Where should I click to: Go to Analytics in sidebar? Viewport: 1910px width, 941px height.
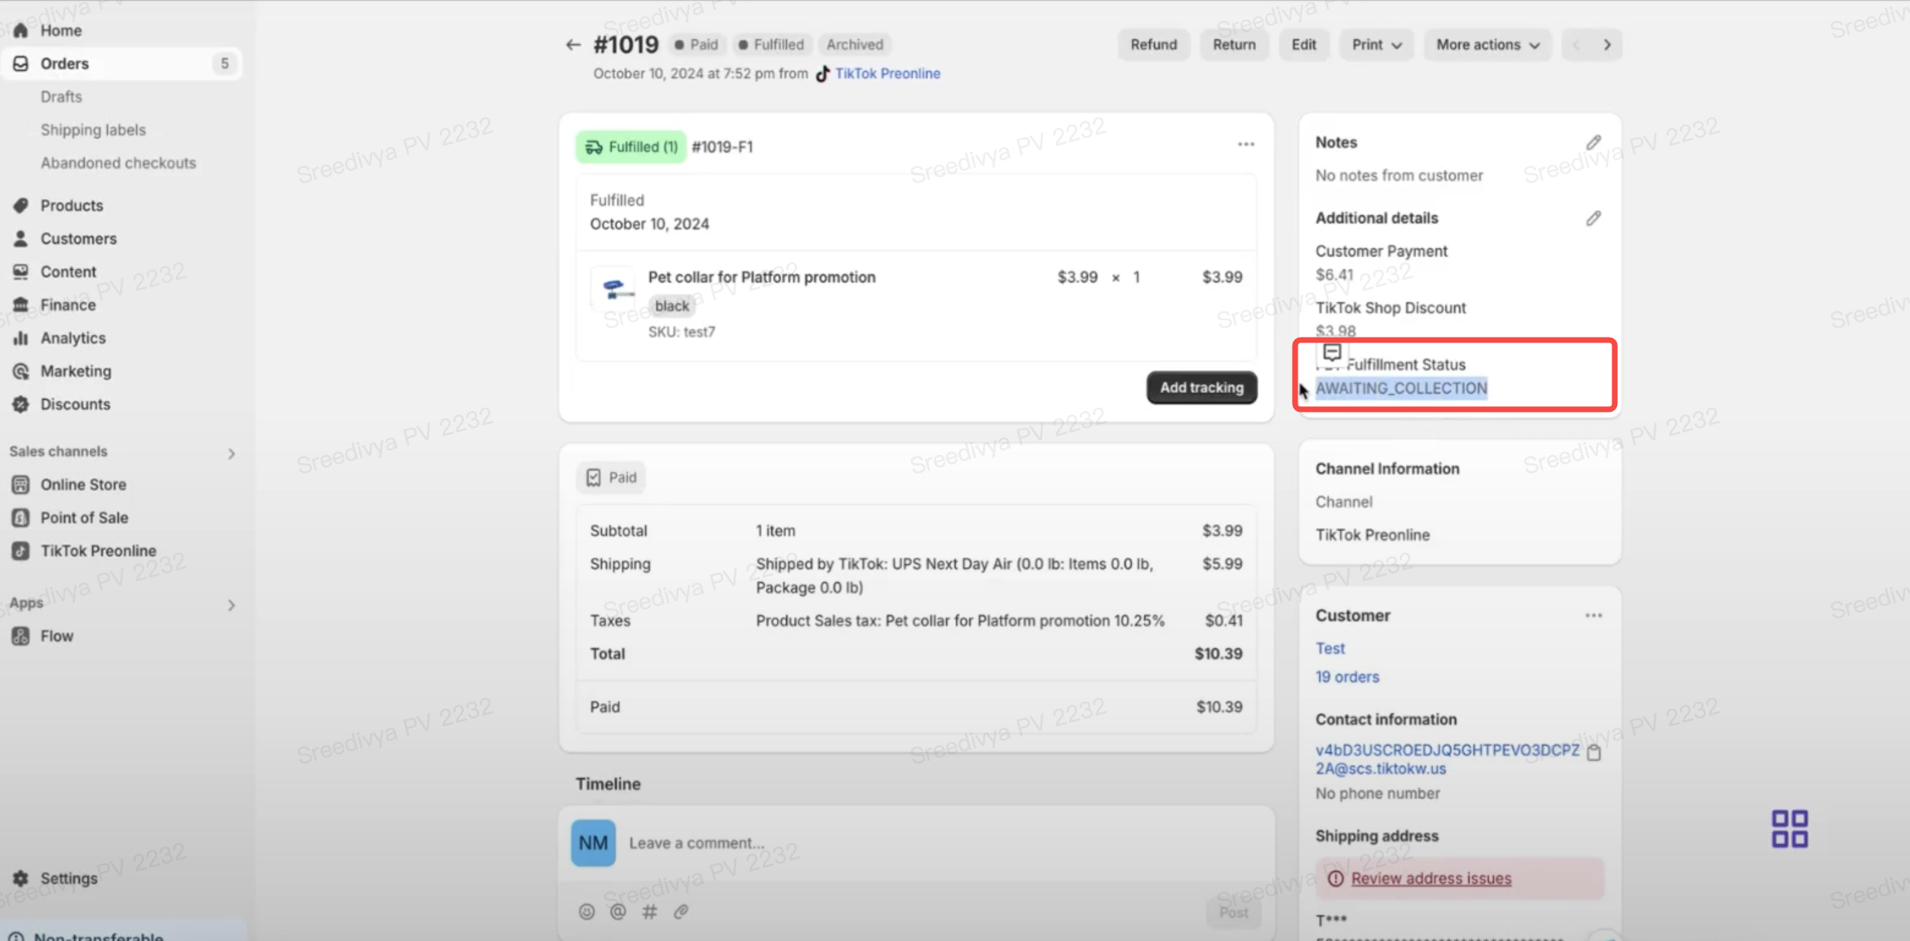coord(73,338)
